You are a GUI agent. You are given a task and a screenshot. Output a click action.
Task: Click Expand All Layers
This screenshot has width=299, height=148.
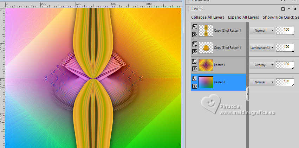coord(243,17)
